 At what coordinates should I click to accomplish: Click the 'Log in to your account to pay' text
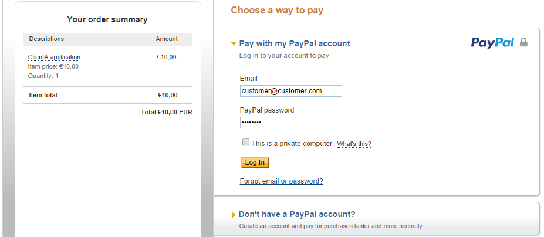coord(284,56)
